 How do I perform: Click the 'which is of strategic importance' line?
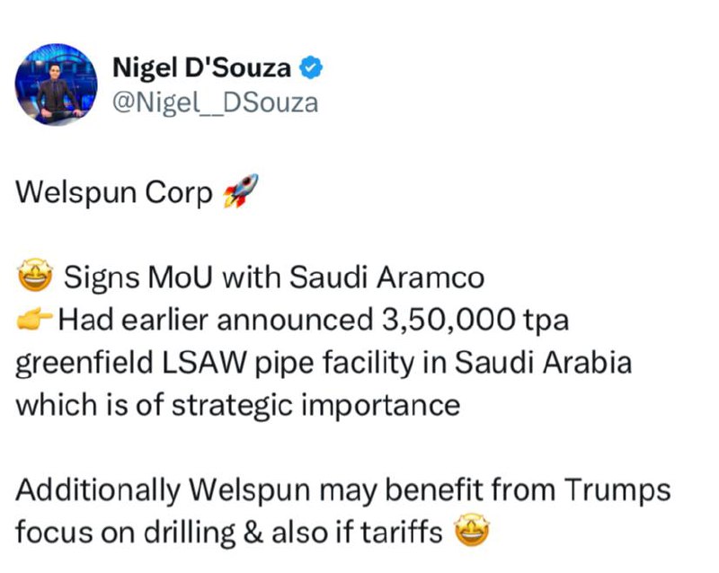pyautogui.click(x=238, y=406)
